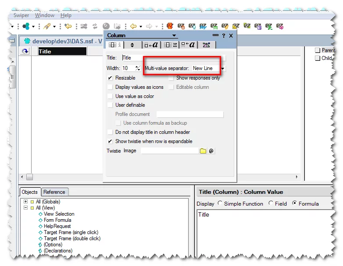Switch to the Reference tab
This screenshot has width=343, height=266.
click(54, 192)
